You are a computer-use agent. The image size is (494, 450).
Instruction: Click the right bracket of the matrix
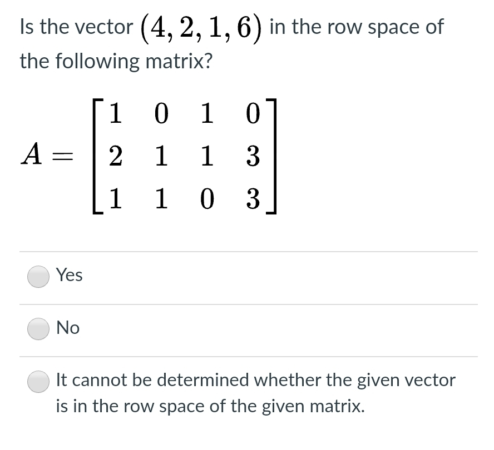(x=271, y=156)
